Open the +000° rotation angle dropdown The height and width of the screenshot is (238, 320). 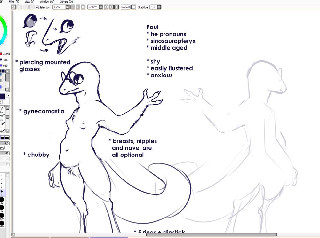(x=101, y=7)
